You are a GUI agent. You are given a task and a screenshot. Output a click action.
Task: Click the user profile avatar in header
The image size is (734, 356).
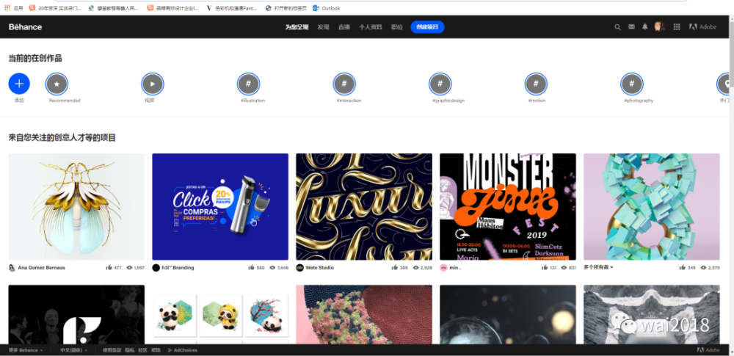[660, 27]
